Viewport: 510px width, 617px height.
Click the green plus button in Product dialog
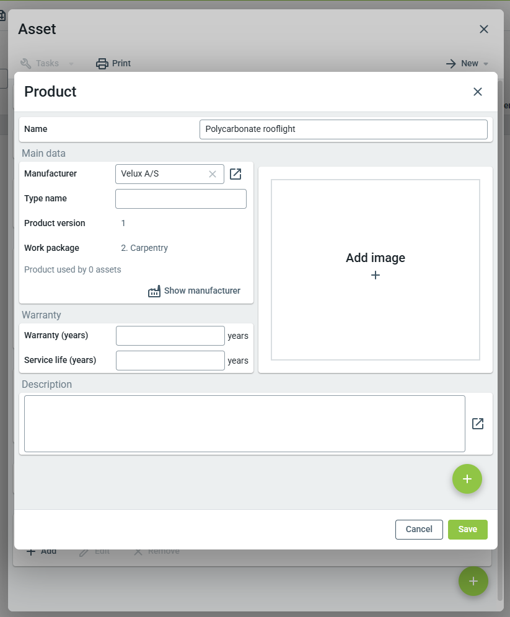467,479
